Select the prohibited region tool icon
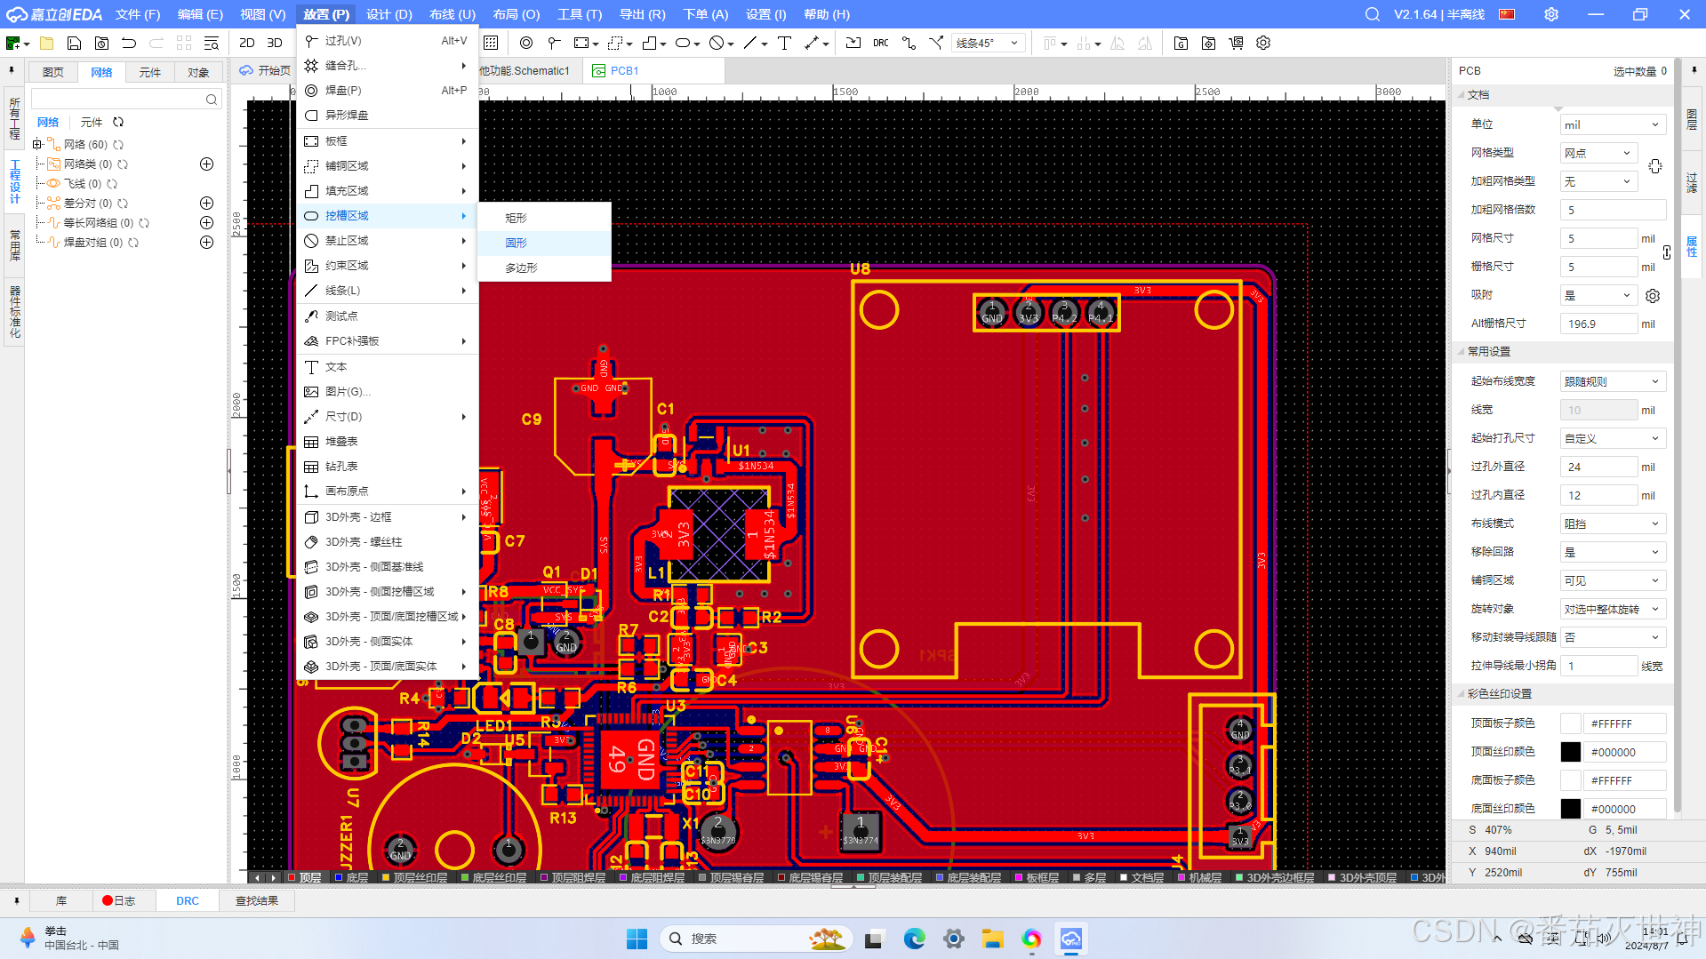The height and width of the screenshot is (959, 1706). click(x=717, y=43)
